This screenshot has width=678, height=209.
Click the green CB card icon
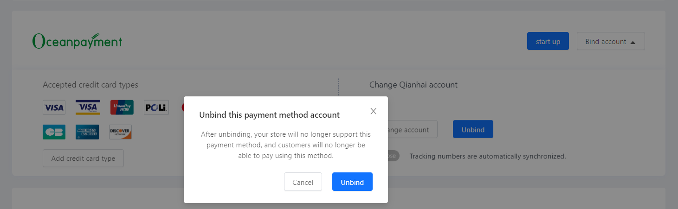click(x=54, y=132)
